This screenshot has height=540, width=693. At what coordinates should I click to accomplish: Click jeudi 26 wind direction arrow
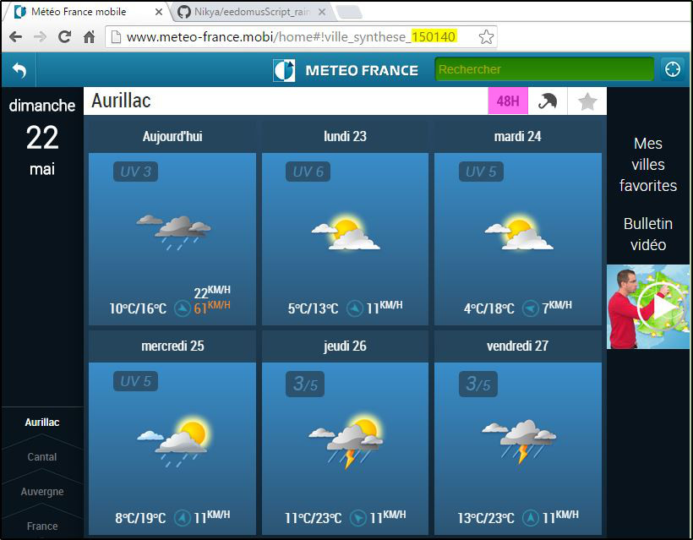(x=358, y=517)
